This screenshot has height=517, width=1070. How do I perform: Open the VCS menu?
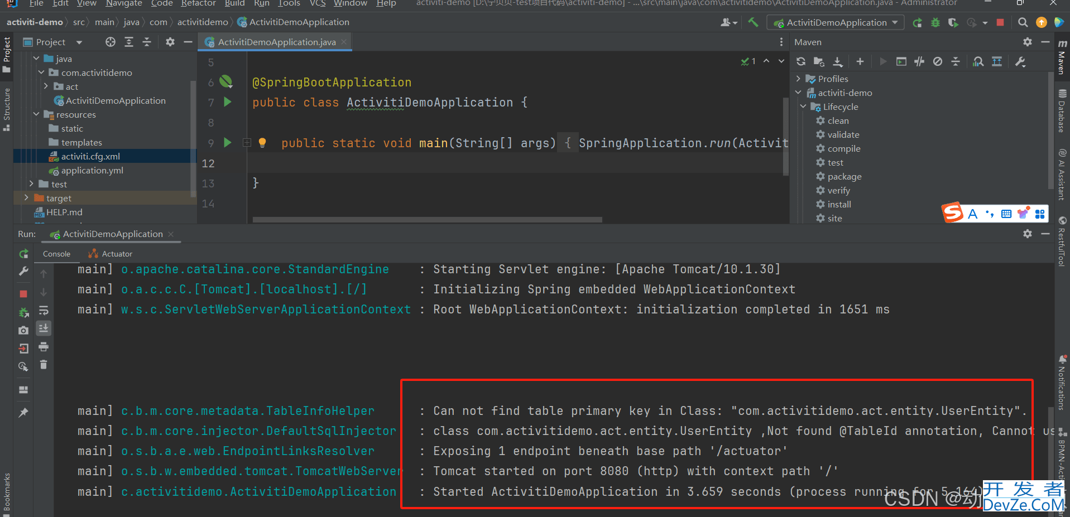[x=318, y=3]
